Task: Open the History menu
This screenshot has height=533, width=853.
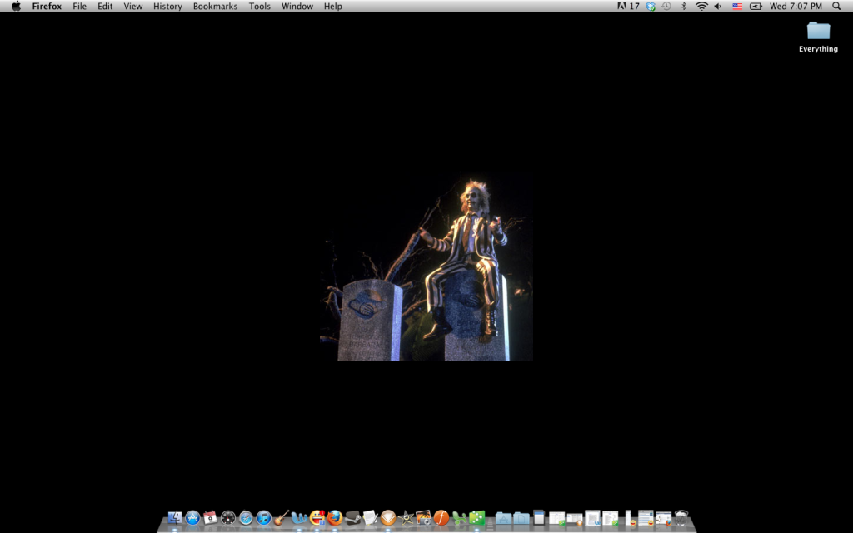Action: (x=167, y=6)
